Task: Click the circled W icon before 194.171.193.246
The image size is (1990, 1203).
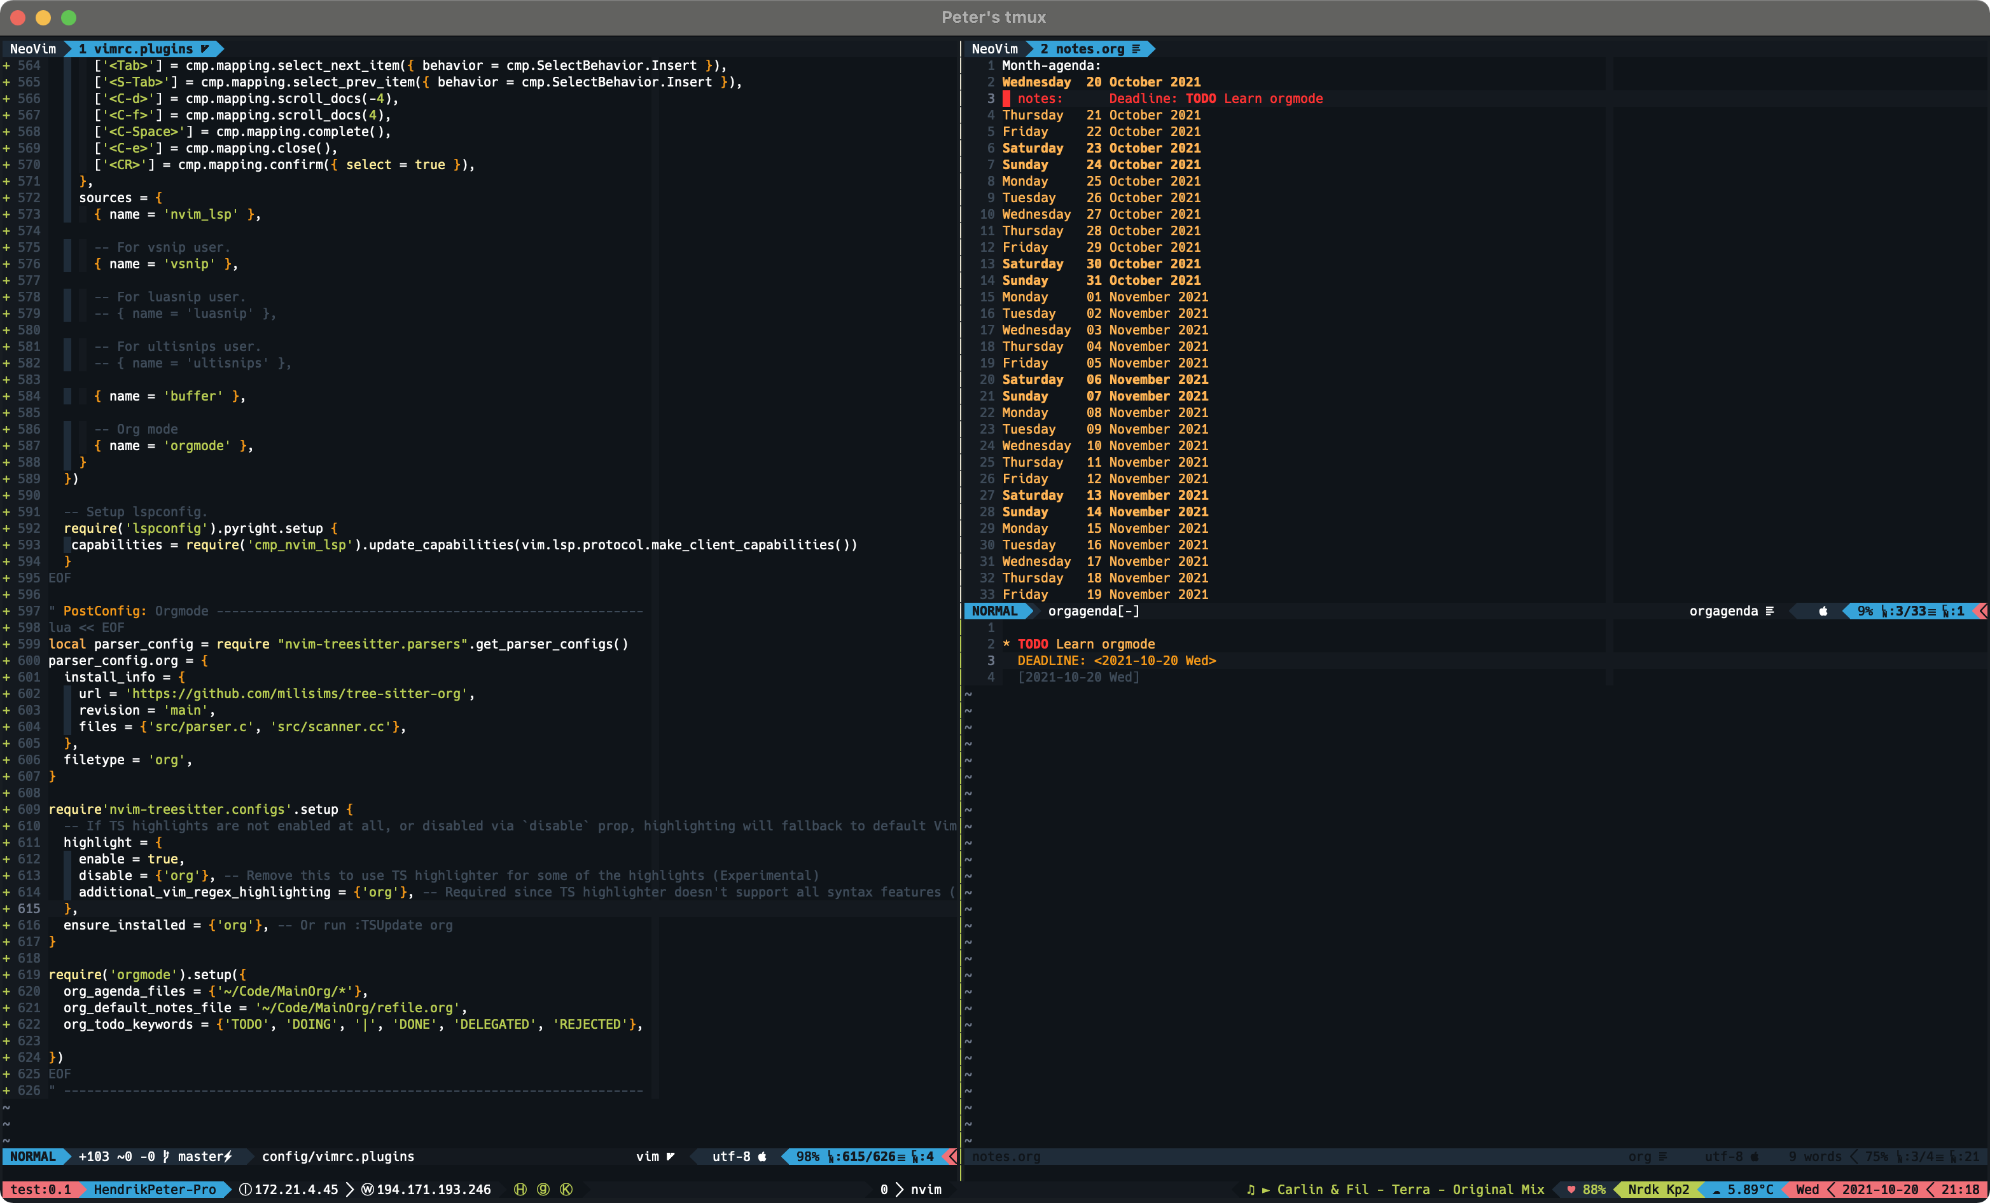Action: (368, 1189)
